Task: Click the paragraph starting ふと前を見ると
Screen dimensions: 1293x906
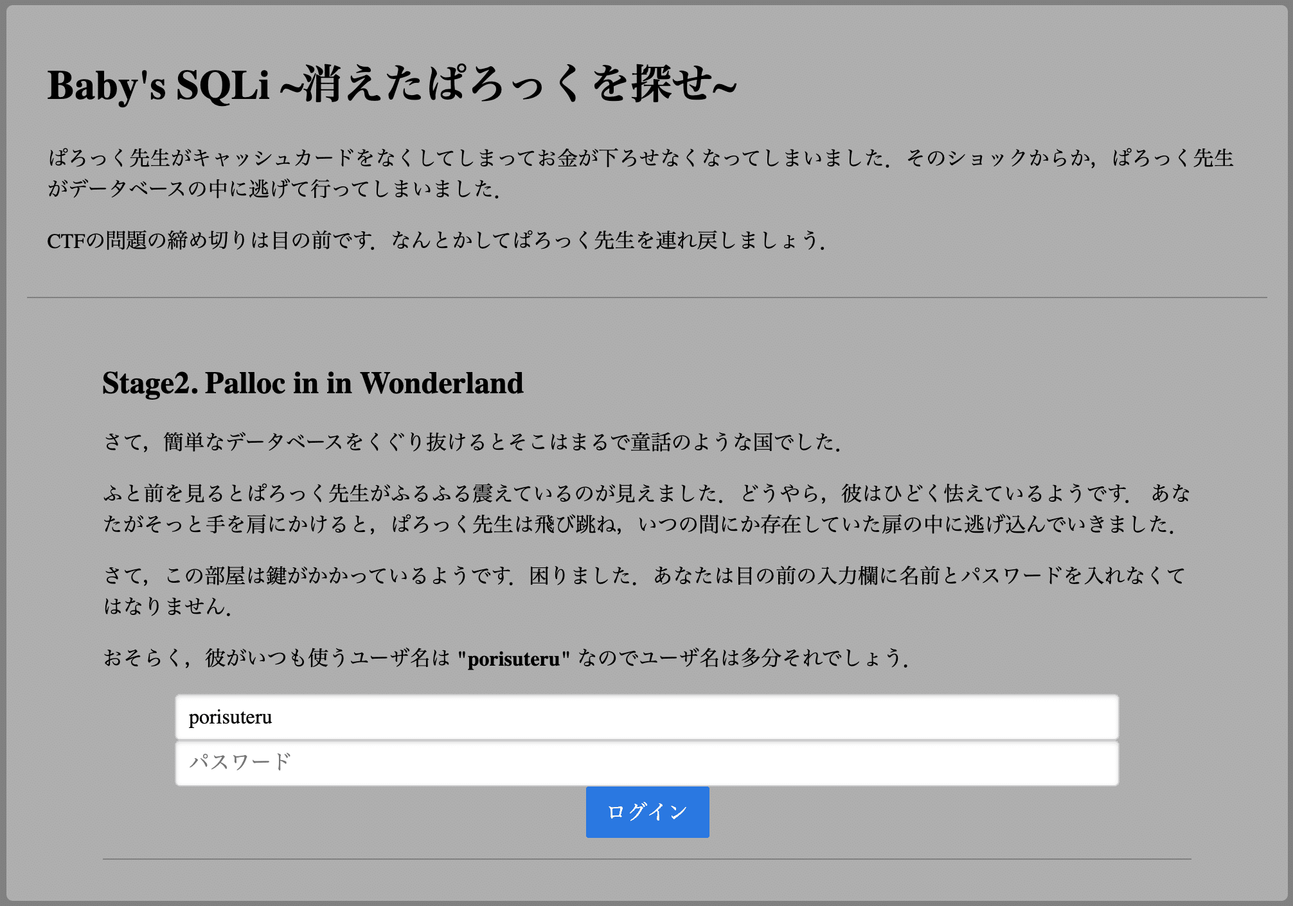Action: pos(646,509)
